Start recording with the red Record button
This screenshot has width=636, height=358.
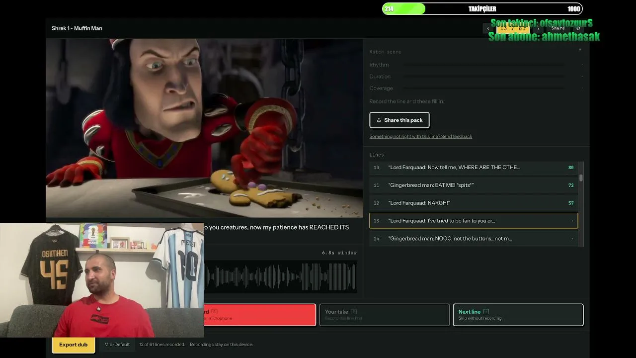click(x=260, y=315)
